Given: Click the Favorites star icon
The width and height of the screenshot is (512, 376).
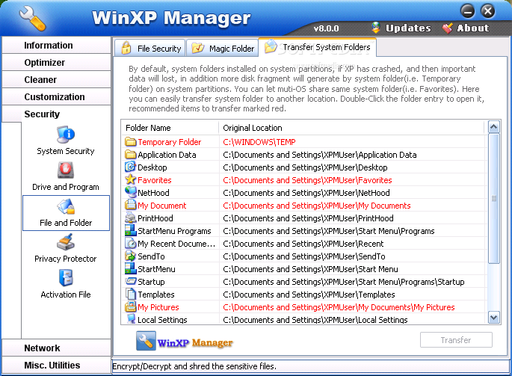Looking at the screenshot, I should click(x=130, y=179).
